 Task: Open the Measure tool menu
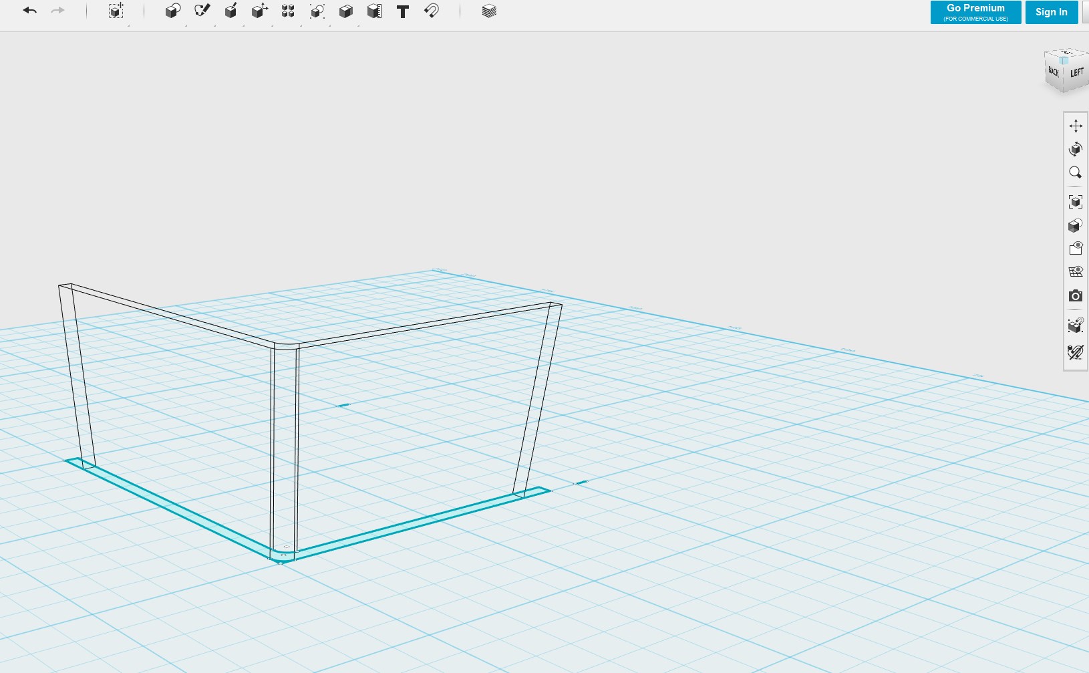coord(375,11)
